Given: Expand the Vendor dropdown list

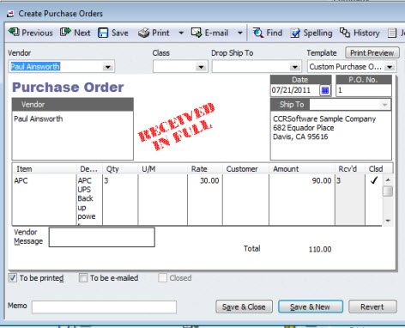Looking at the screenshot, I should [x=108, y=67].
